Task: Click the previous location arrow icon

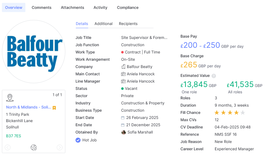Action: tap(8, 147)
